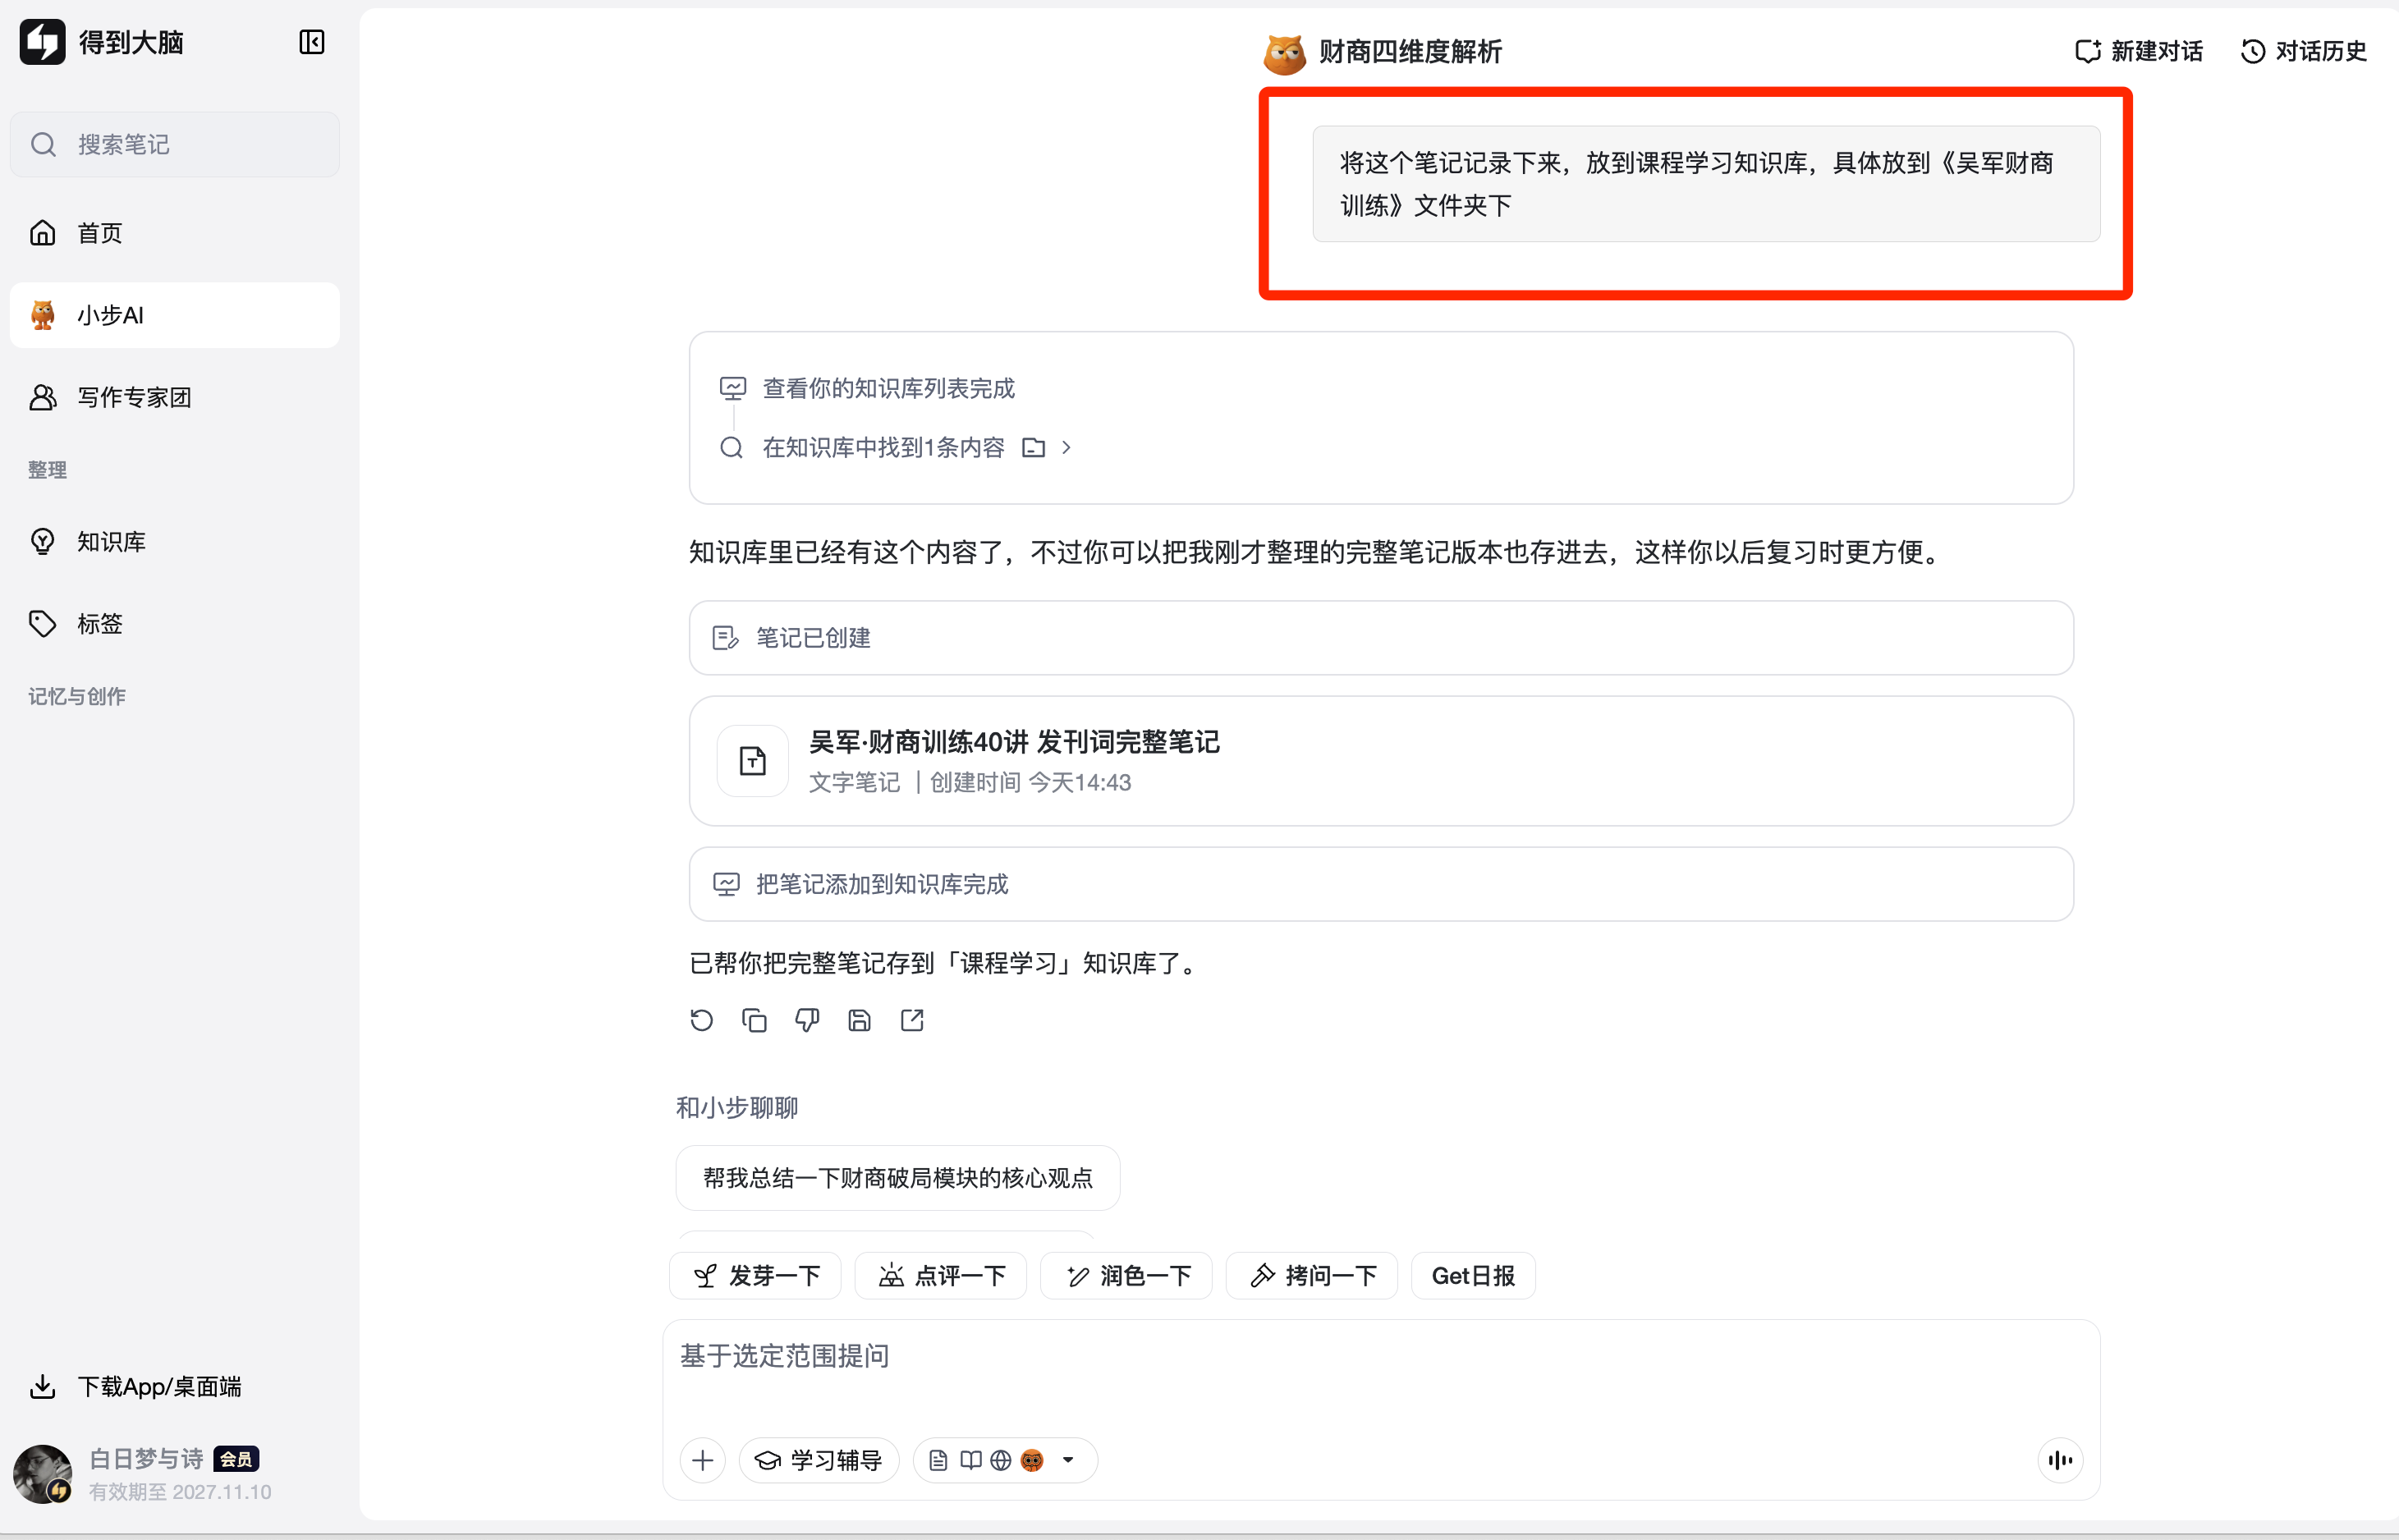This screenshot has width=2399, height=1540.
Task: Click the user message about 《吴军财商训练》文件夹
Action: click(1706, 184)
